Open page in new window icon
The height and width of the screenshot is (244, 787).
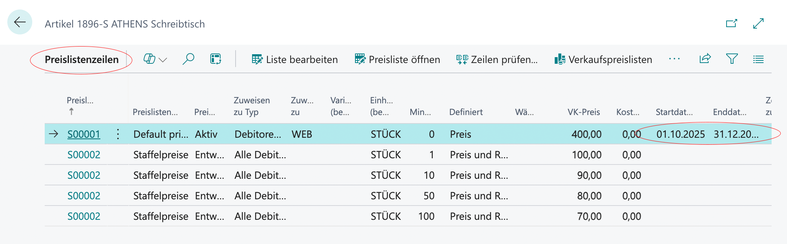[732, 23]
